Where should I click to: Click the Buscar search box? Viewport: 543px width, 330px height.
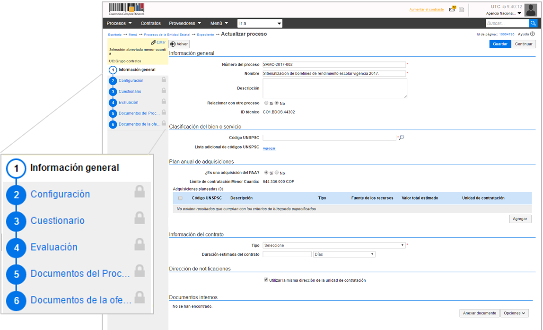(x=508, y=23)
